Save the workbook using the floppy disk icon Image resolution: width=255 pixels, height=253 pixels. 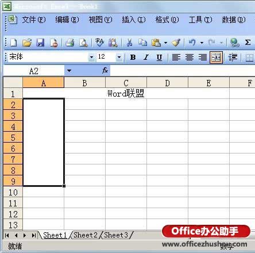pyautogui.click(x=40, y=43)
